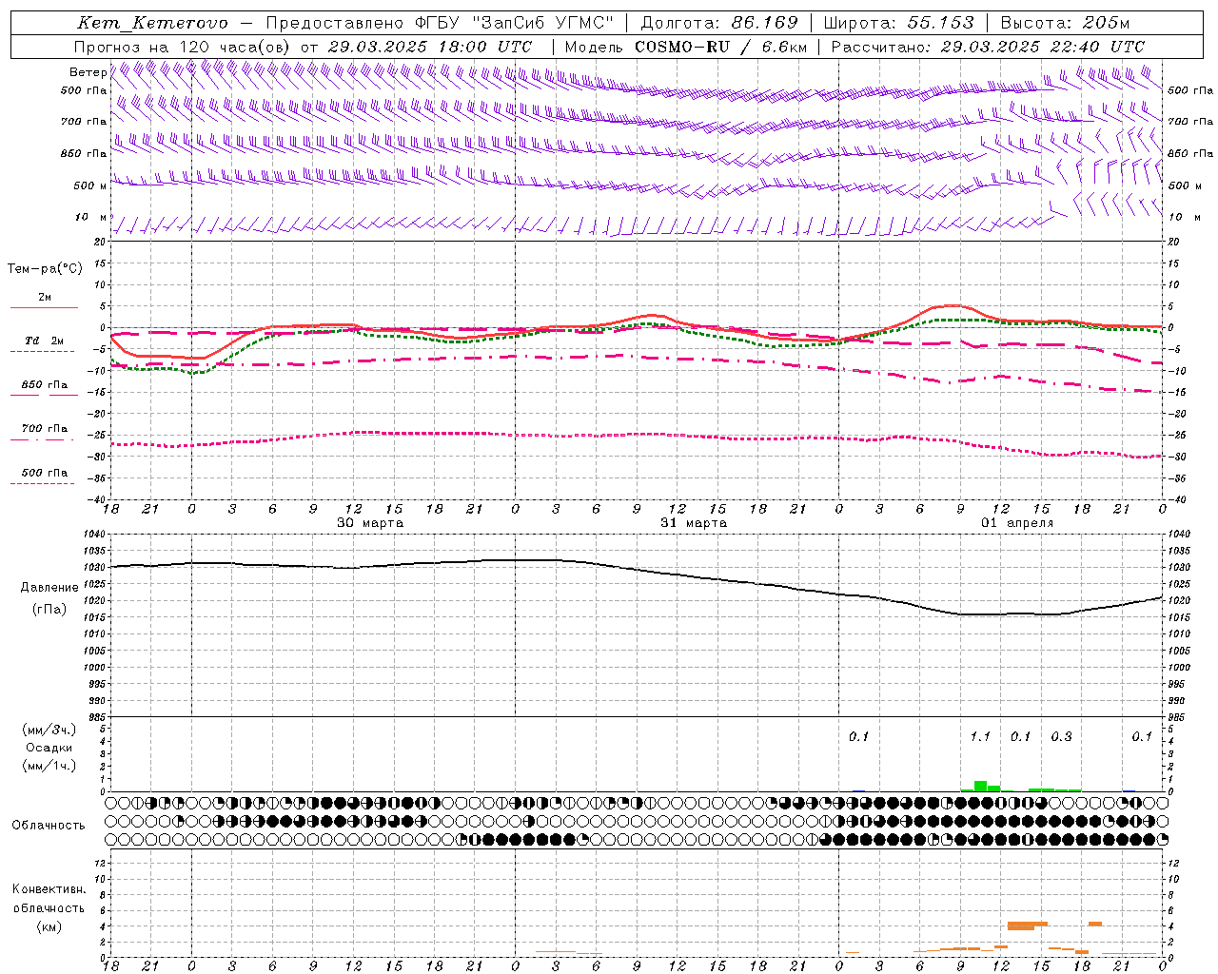Click the Kem_Kemerovo station title
Screen dimensions: 1218x974
[x=152, y=23]
